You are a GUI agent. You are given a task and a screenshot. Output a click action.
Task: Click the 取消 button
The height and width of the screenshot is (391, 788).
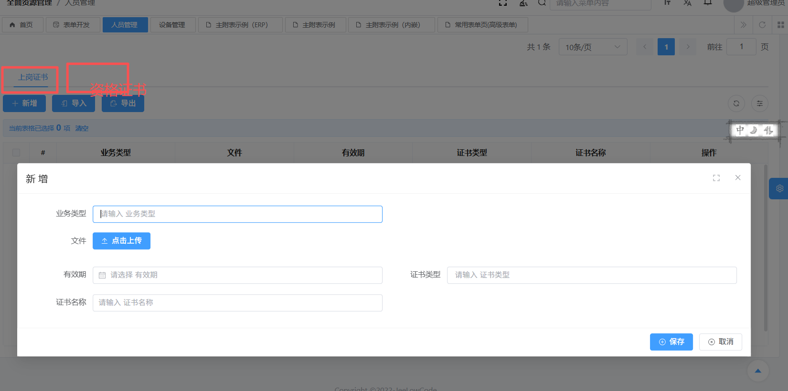coord(720,342)
